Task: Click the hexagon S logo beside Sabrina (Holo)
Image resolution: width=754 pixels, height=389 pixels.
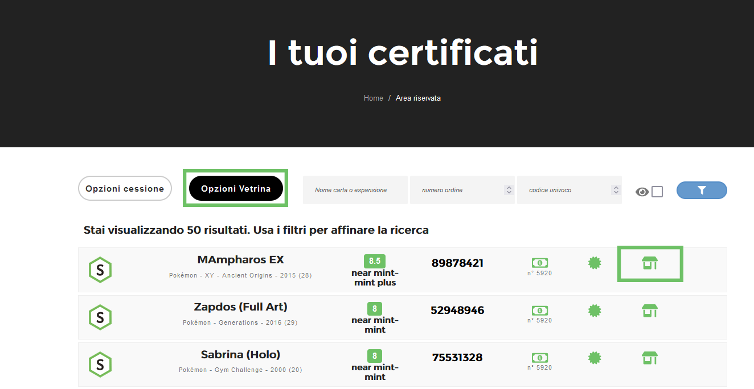Action: [x=100, y=365]
